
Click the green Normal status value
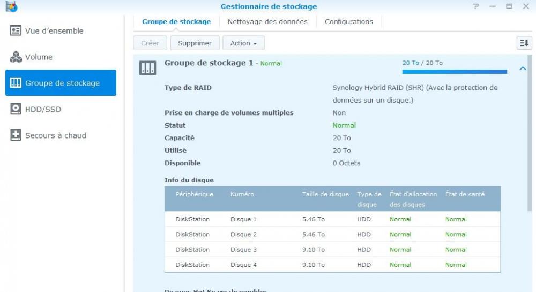[x=344, y=125]
